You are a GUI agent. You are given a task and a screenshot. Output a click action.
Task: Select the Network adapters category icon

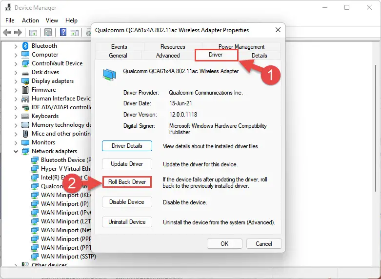(25, 151)
